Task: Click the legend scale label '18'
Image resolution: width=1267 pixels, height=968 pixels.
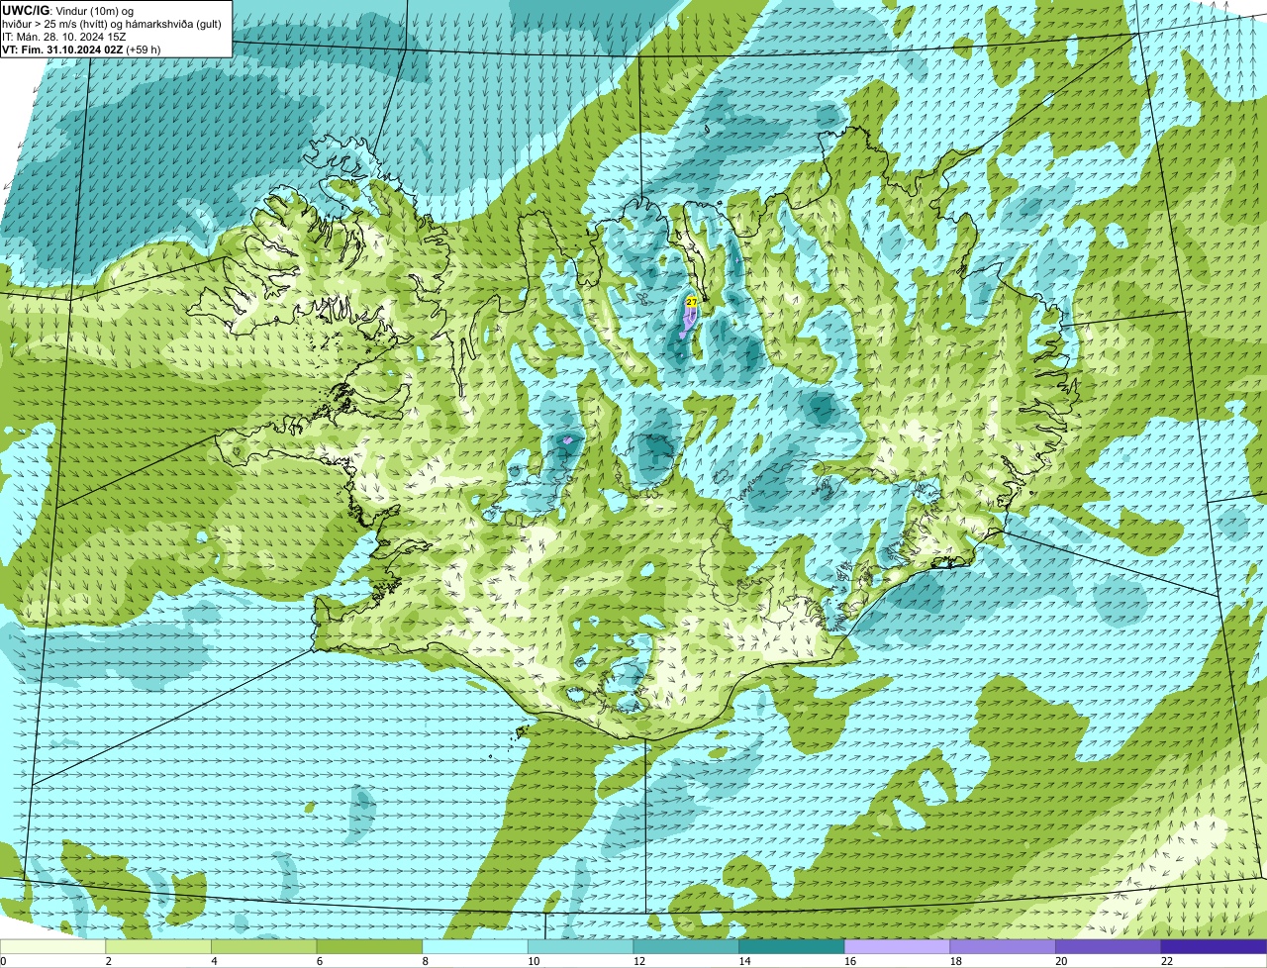Action: [956, 961]
